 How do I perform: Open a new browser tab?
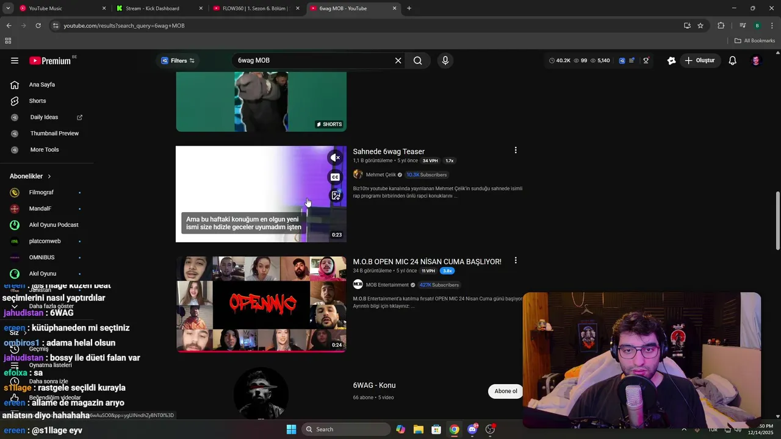[409, 9]
